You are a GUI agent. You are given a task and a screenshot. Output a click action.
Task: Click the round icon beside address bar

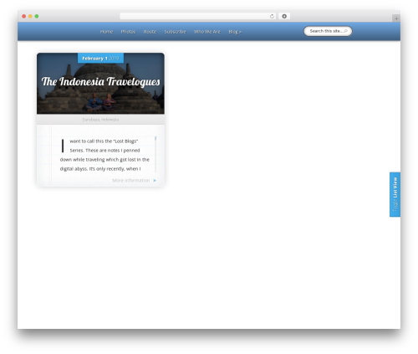coord(284,16)
